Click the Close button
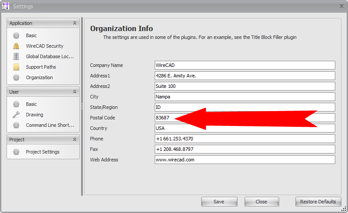The image size is (348, 213). (x=262, y=202)
